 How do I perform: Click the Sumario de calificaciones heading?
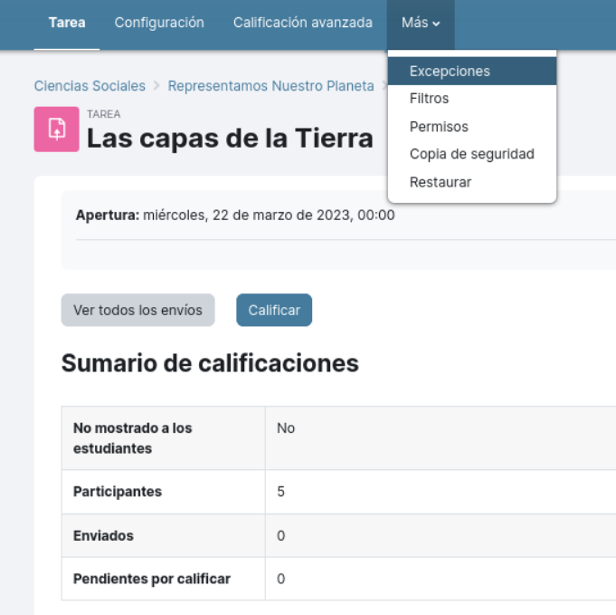tap(210, 363)
